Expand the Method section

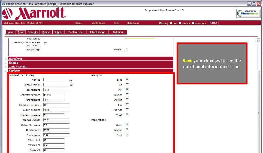[x=90, y=63]
